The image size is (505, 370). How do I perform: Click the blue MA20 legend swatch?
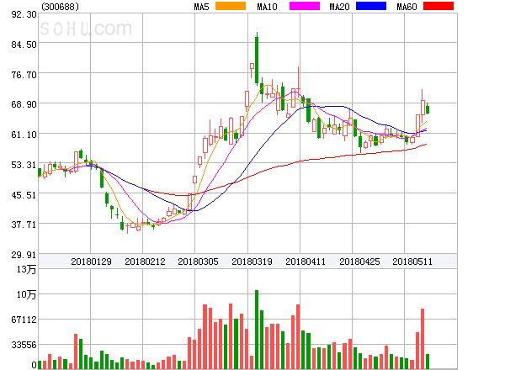(x=371, y=6)
